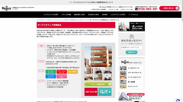Click the red コワーキングスペース service badge
Screen dimensions: 183x102
62,72
